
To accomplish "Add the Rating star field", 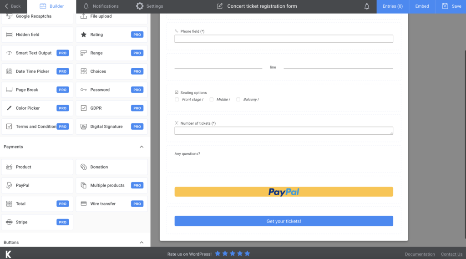I will [112, 35].
